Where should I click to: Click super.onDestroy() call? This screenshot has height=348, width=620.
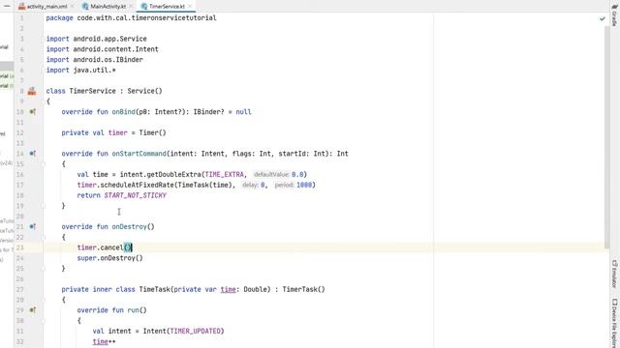109,258
